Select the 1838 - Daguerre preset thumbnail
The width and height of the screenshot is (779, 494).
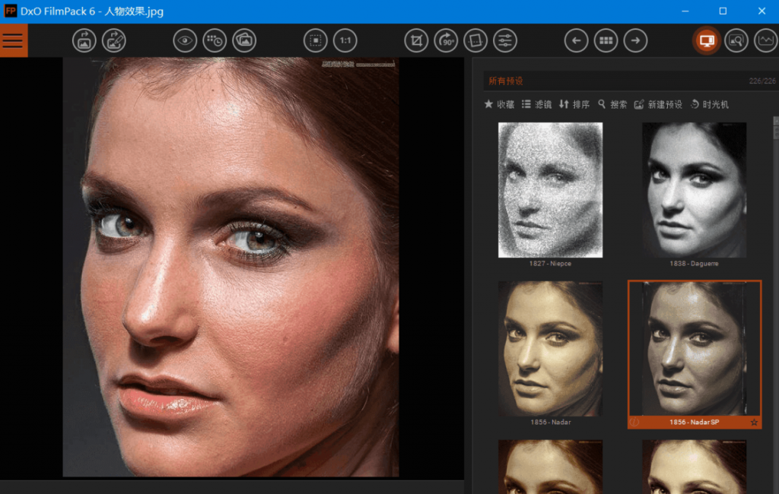(694, 190)
